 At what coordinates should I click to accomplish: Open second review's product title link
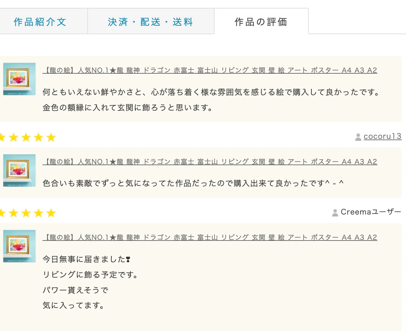coord(210,162)
